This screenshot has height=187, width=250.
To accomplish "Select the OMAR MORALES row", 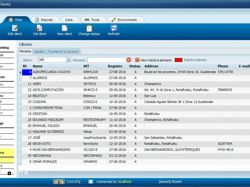I will coord(134,162).
